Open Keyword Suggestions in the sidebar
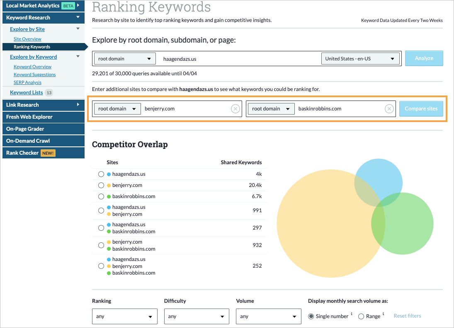 pos(34,74)
